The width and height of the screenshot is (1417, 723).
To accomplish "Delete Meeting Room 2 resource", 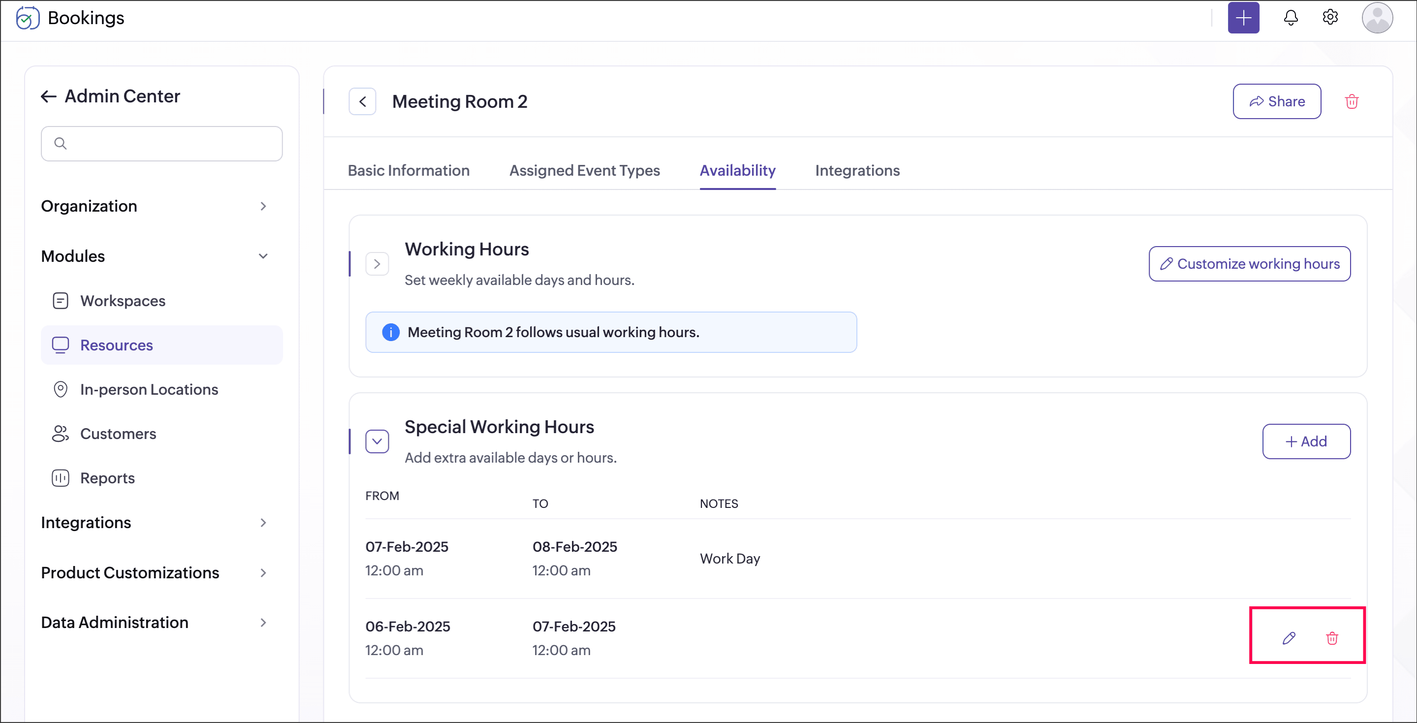I will click(1352, 102).
